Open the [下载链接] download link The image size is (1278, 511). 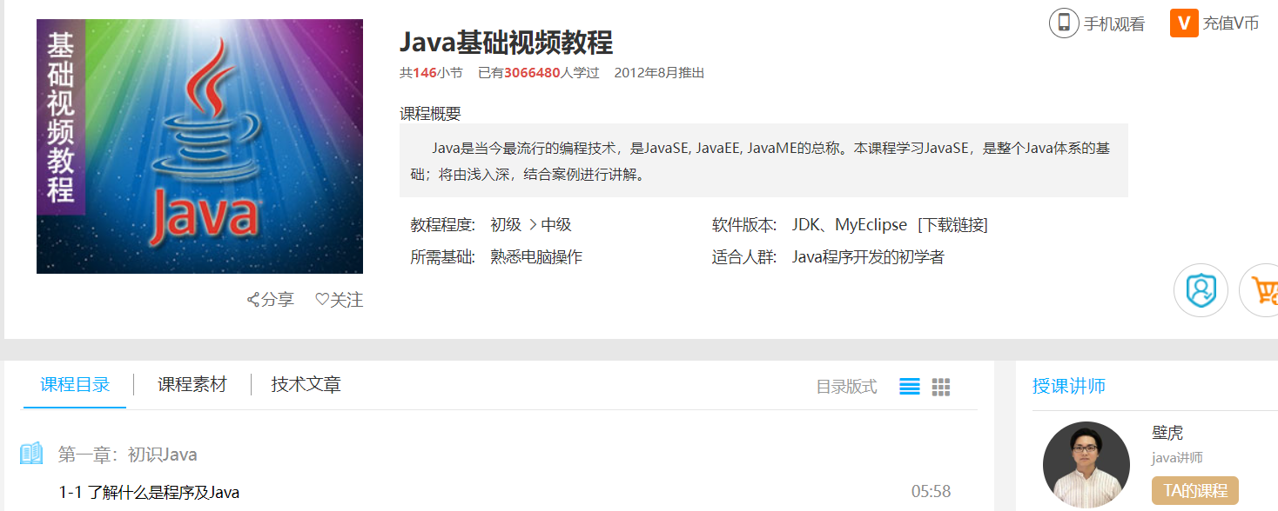point(952,225)
